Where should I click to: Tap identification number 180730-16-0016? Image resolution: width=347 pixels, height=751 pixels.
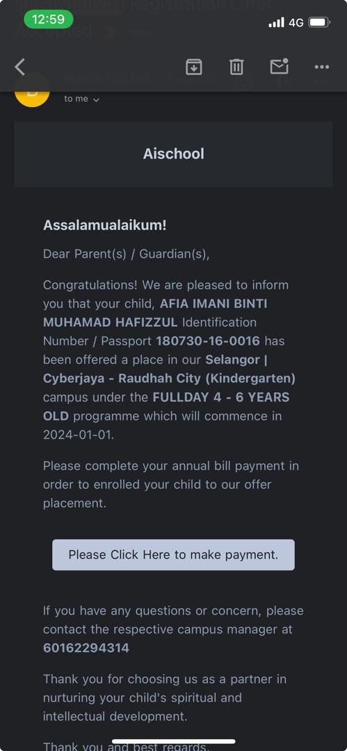pos(208,341)
